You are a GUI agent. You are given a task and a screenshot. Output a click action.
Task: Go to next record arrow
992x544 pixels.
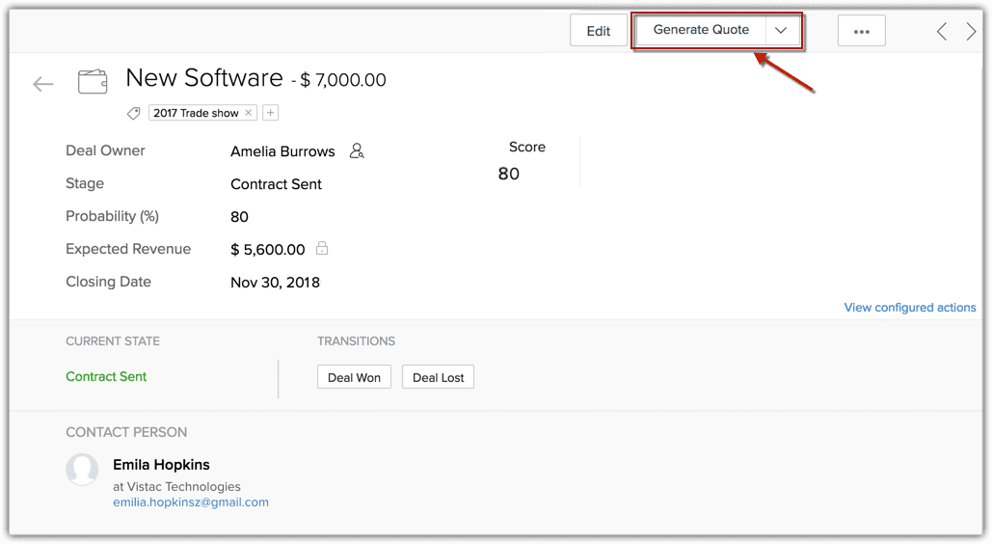pos(971,31)
